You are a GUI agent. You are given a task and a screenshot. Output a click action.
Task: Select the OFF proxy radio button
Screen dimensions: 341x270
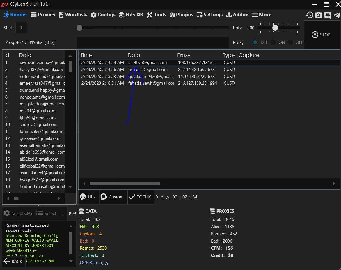[290, 42]
